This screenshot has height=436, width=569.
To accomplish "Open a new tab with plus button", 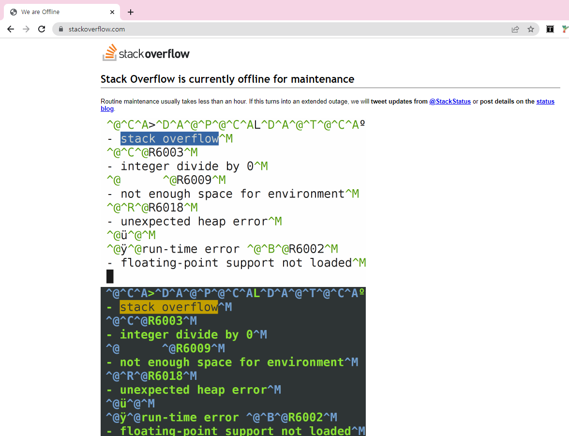I will click(x=131, y=12).
